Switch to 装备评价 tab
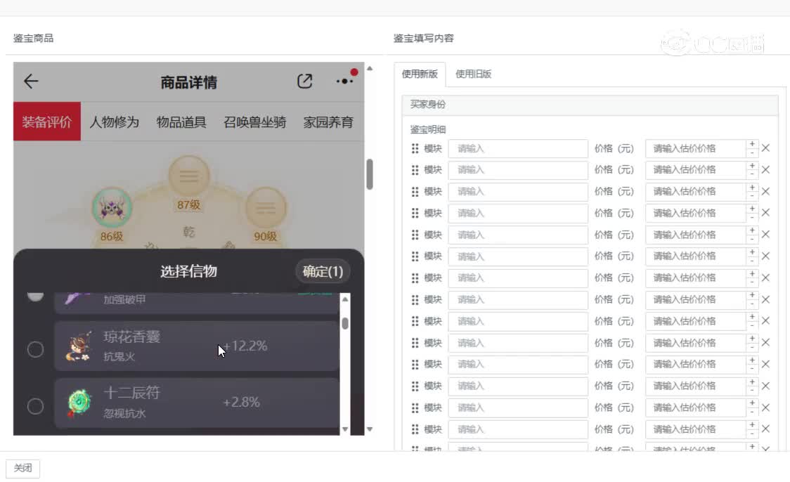 pyautogui.click(x=47, y=122)
